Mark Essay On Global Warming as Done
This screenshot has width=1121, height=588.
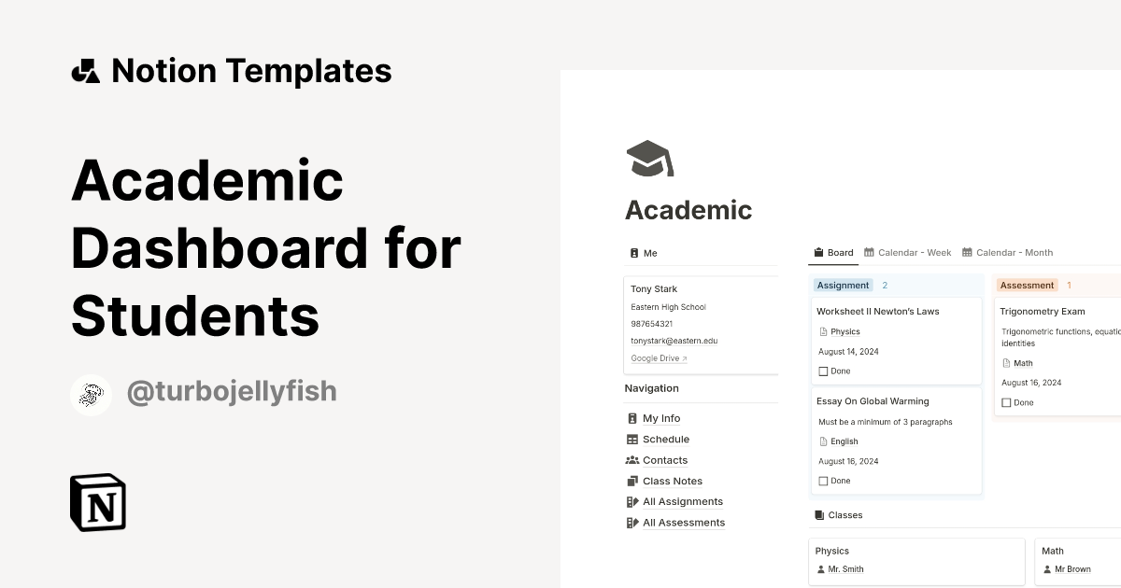coord(821,481)
